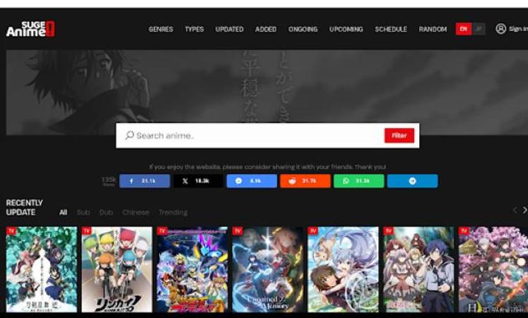Select the Trending tab

point(173,212)
